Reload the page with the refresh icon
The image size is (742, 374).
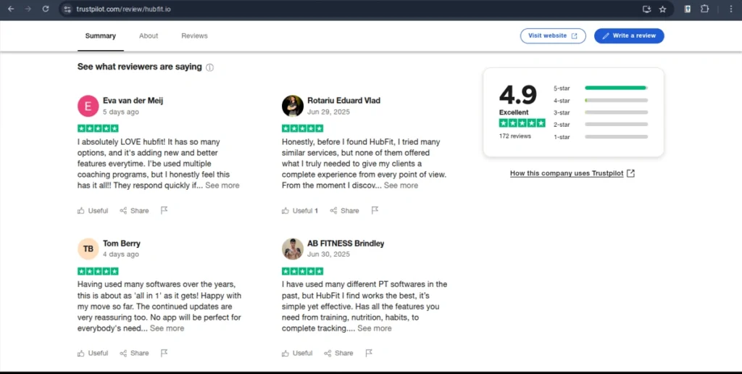tap(46, 9)
